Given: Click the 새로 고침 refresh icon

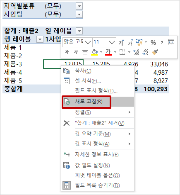Looking at the screenshot, I should tap(67, 102).
